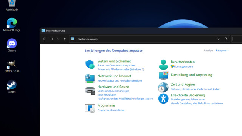Click the Anzeige: label
This screenshot has width=242, height=136.
pyautogui.click(x=208, y=51)
